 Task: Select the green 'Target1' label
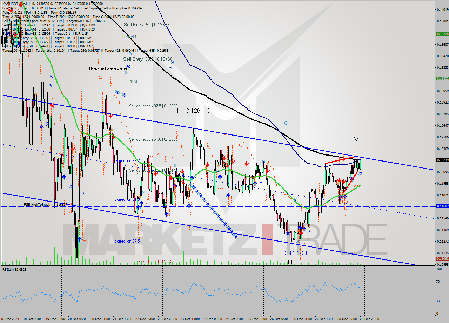click(129, 37)
